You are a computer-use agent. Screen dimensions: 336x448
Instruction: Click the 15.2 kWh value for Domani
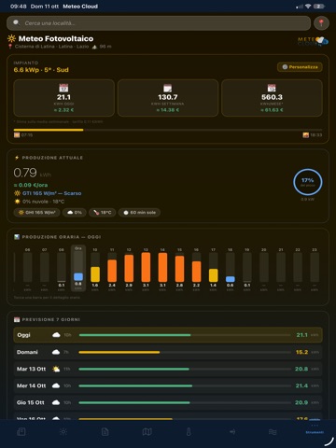point(301,352)
